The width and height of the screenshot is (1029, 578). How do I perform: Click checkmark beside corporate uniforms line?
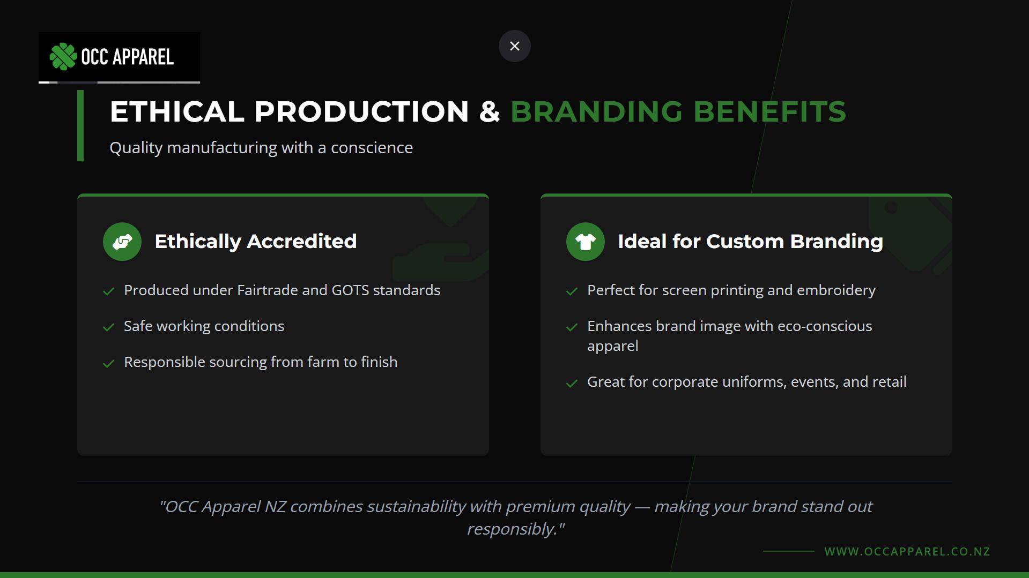[572, 384]
